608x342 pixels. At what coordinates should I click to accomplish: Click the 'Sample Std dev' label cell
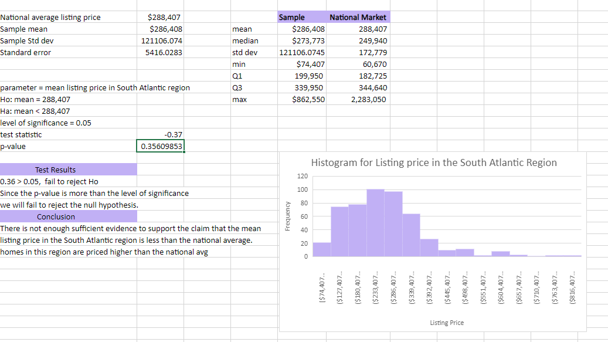68,40
